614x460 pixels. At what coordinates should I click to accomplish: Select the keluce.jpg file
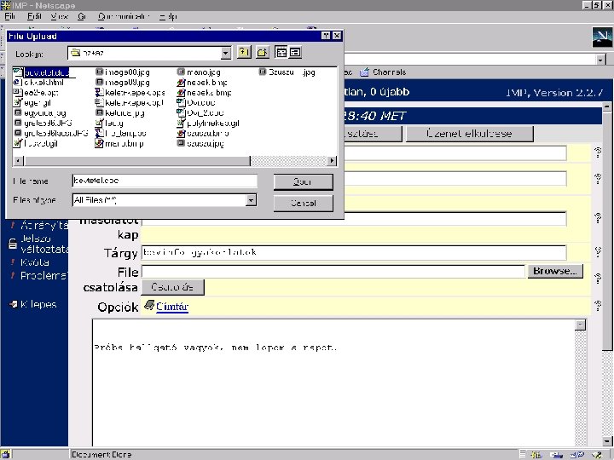click(120, 113)
